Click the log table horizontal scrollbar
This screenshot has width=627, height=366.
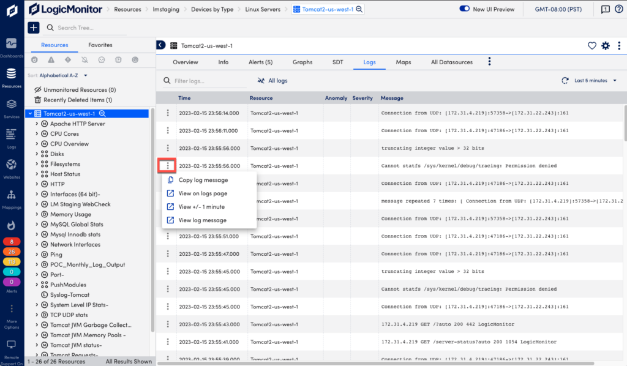click(x=376, y=363)
